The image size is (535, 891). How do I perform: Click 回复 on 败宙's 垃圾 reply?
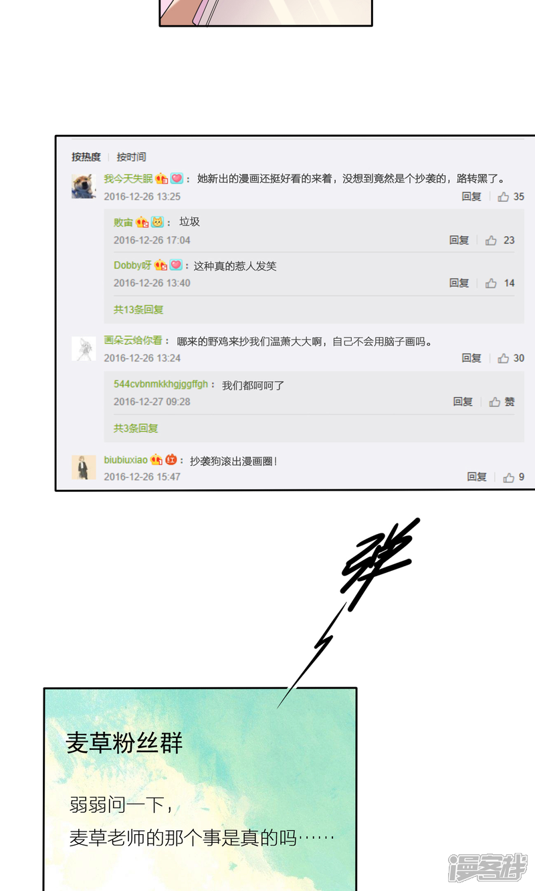pyautogui.click(x=459, y=240)
